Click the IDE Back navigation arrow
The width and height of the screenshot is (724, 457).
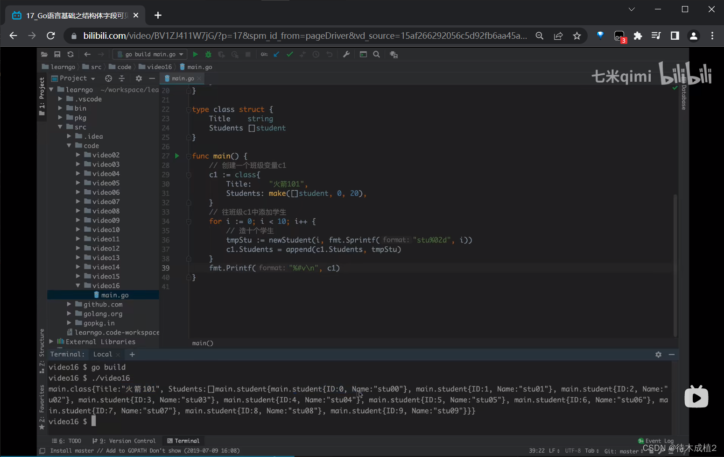point(87,54)
